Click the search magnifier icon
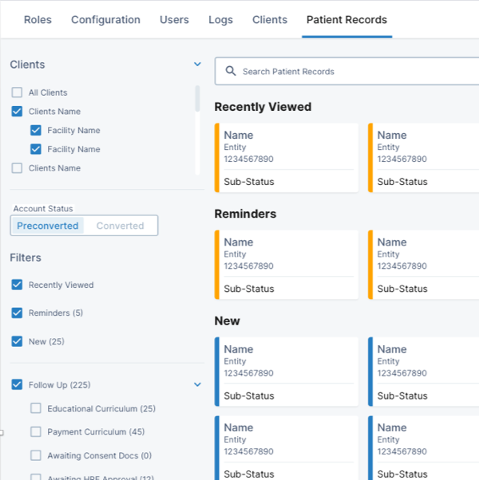 pyautogui.click(x=231, y=71)
